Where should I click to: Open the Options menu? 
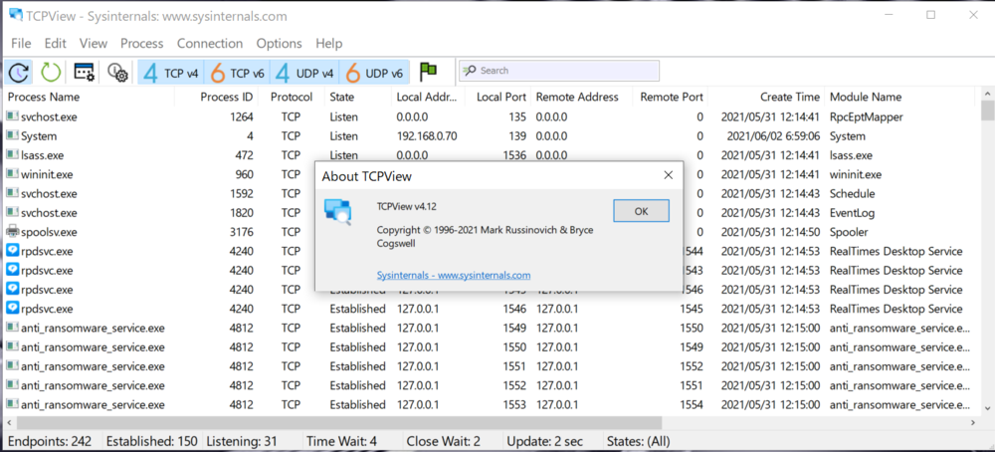pos(279,43)
